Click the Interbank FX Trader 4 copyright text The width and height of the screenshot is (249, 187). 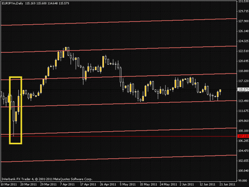coord(47,179)
